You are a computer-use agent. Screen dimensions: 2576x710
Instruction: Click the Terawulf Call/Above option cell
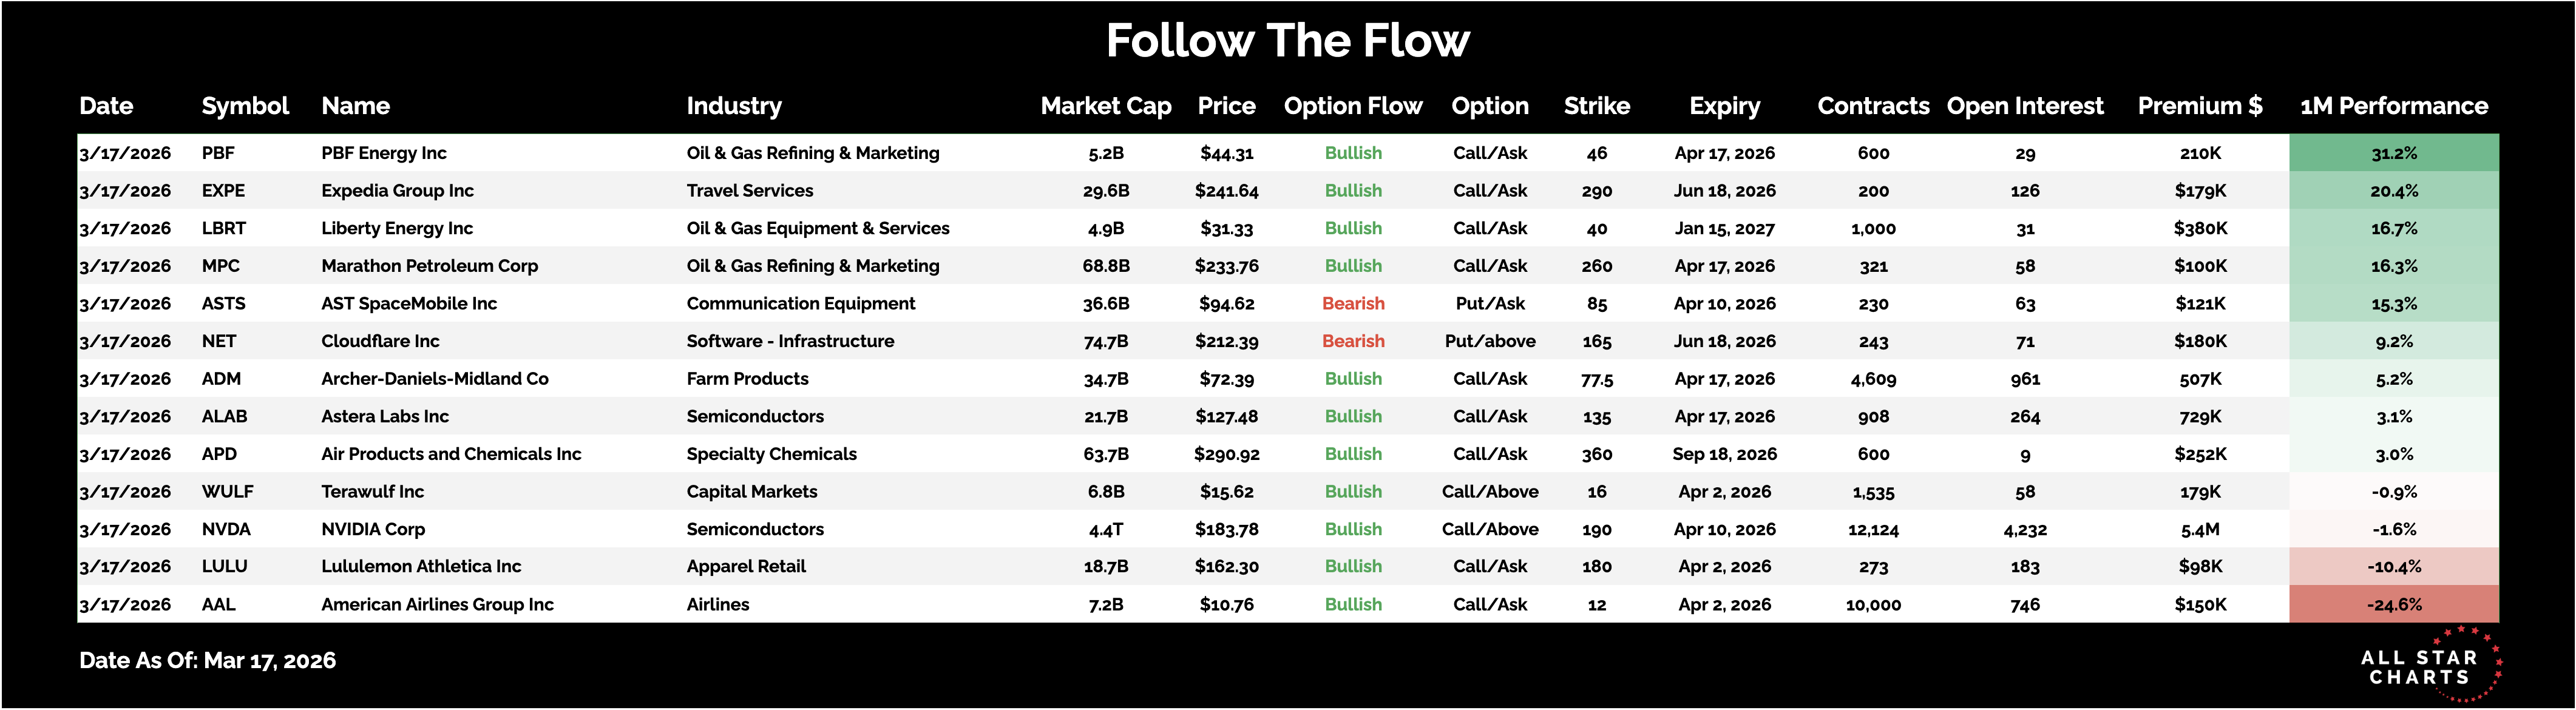pyautogui.click(x=1489, y=492)
